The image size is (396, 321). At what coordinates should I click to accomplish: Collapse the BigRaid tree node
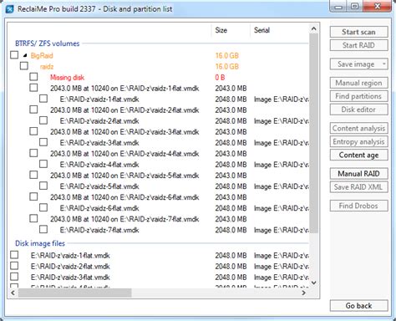(x=25, y=55)
